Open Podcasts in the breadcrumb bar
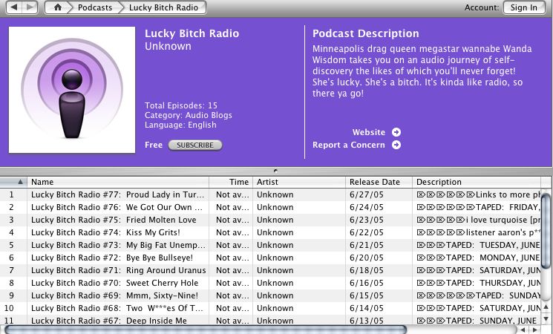553x334 pixels. (x=95, y=7)
